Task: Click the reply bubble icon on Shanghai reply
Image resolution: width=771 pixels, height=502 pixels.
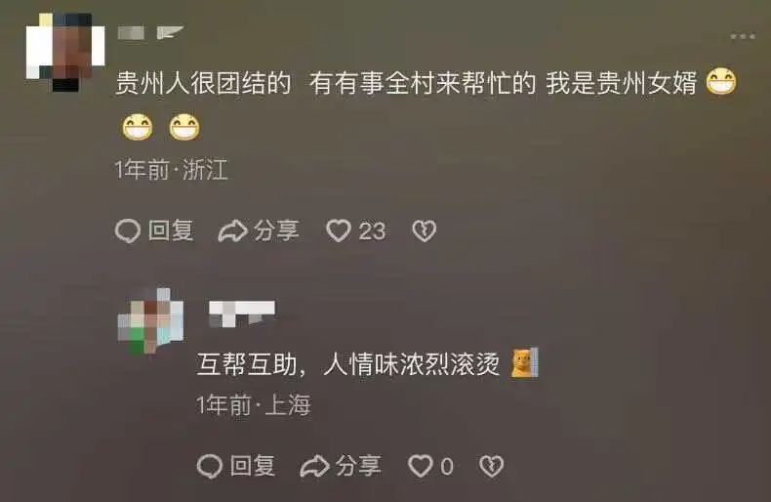Action: [x=210, y=466]
